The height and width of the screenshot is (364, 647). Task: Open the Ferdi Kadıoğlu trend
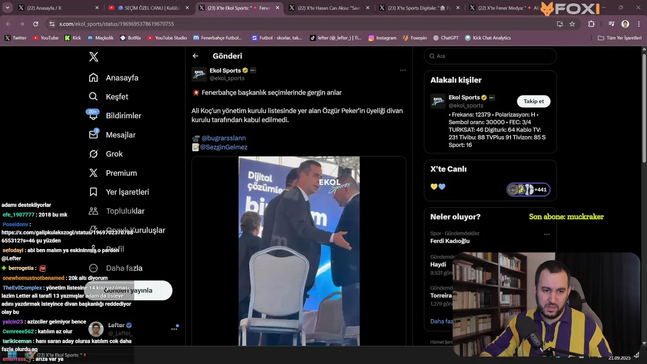coord(450,241)
